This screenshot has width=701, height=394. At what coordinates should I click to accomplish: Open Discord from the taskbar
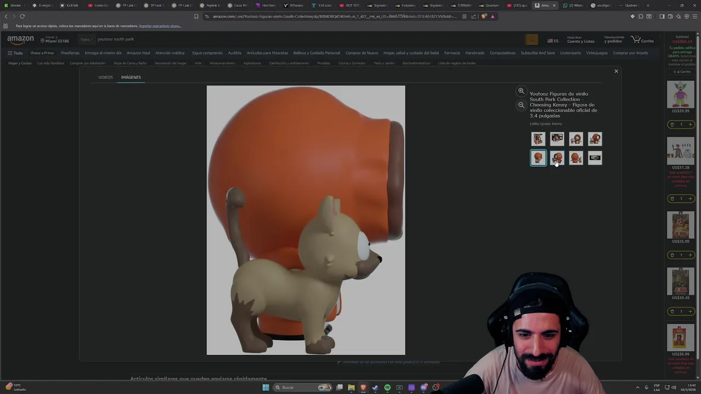[423, 387]
